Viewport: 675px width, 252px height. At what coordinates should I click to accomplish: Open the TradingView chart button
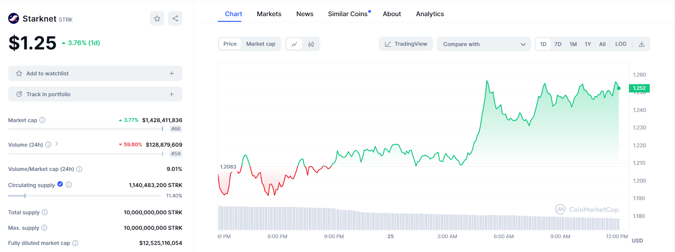(x=406, y=44)
